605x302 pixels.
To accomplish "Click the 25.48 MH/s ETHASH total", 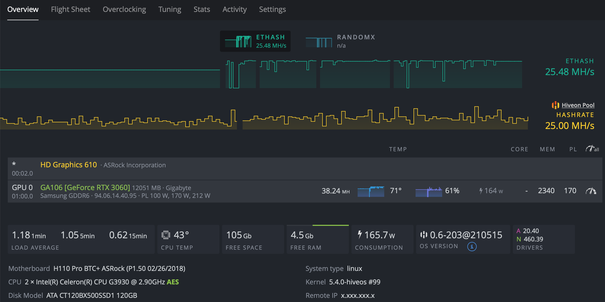I will (x=570, y=72).
